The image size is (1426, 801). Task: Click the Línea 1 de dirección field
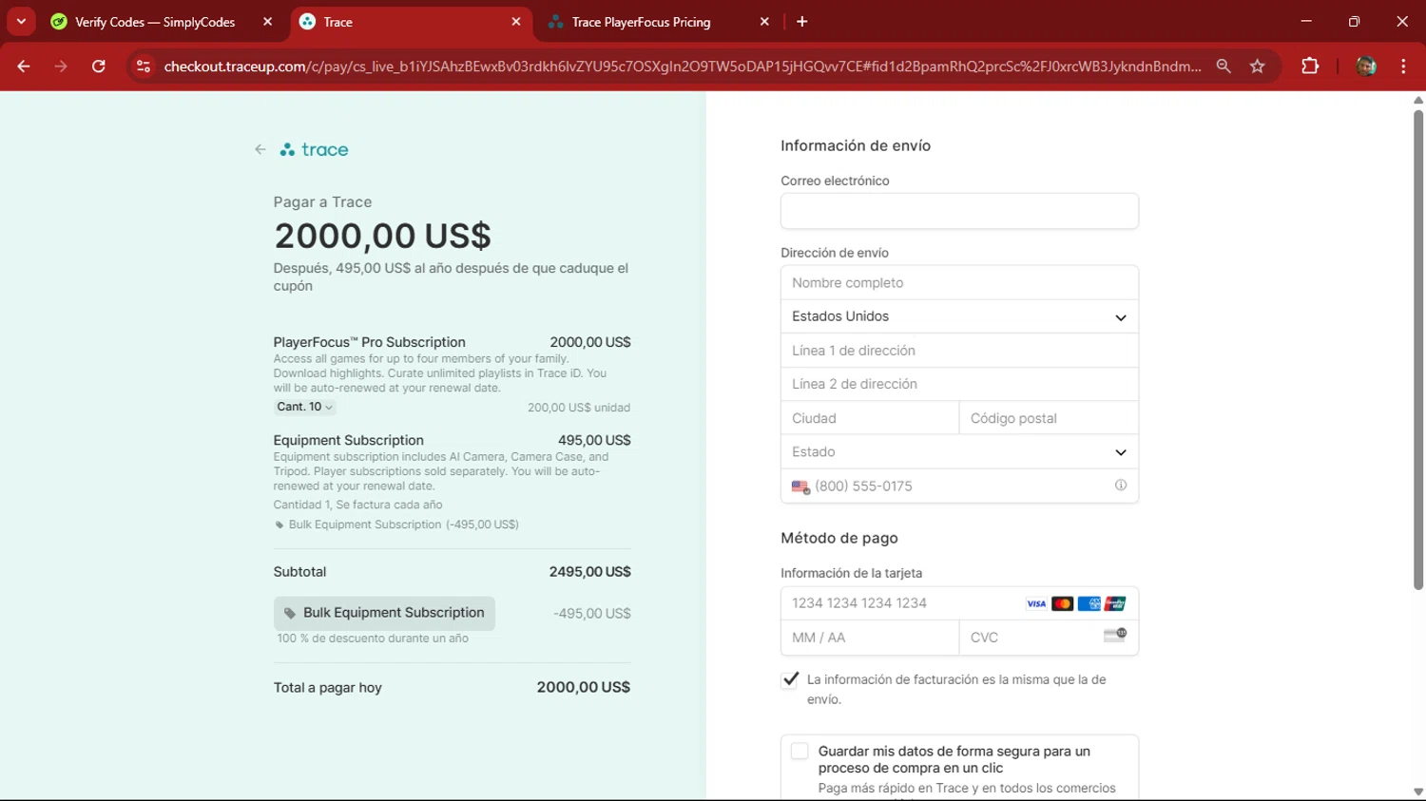tap(959, 351)
